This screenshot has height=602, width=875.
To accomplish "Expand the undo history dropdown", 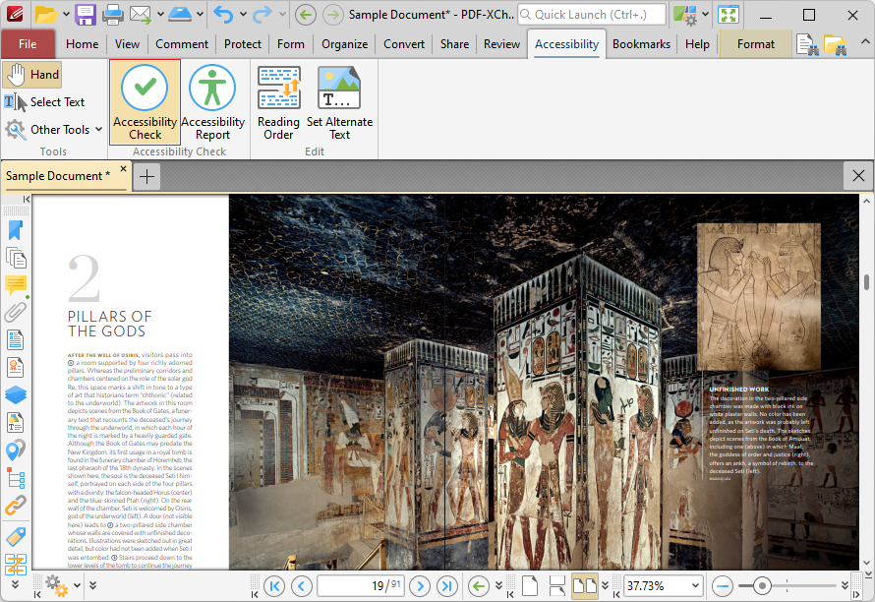I will pos(243,15).
